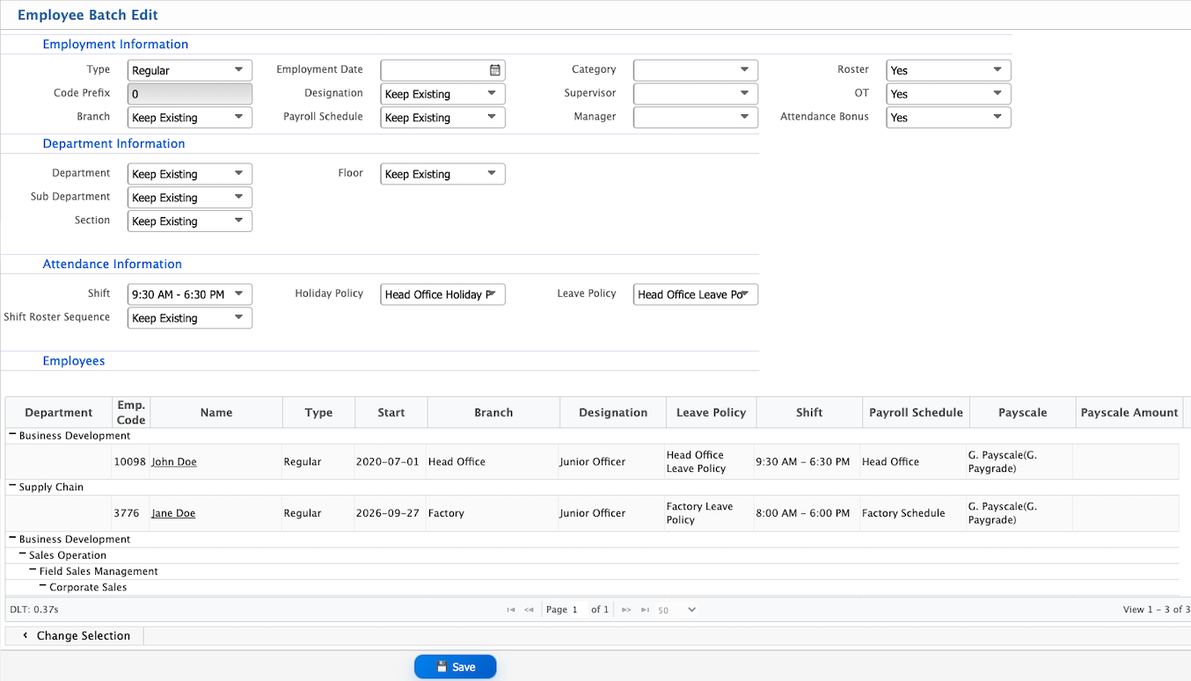The image size is (1191, 681).
Task: Open the Attendance Bonus dropdown
Action: pos(949,118)
